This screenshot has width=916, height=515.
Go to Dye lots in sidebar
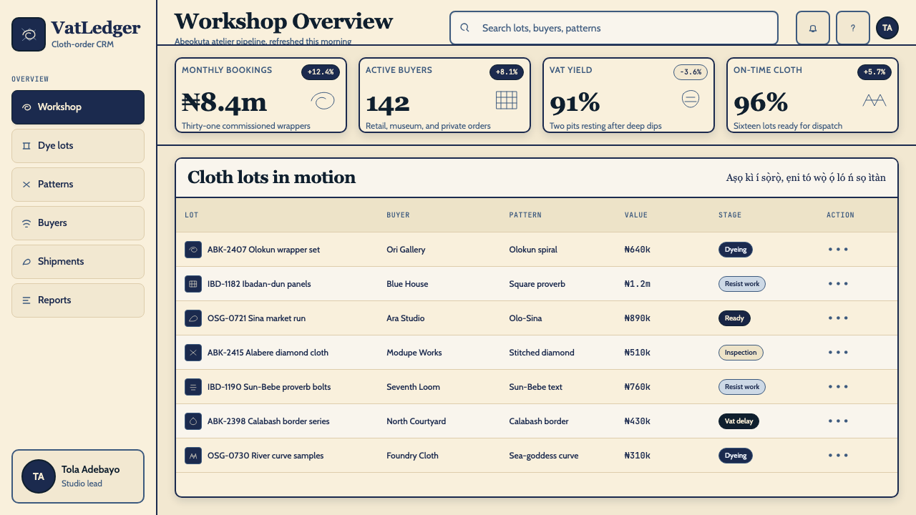coord(78,146)
